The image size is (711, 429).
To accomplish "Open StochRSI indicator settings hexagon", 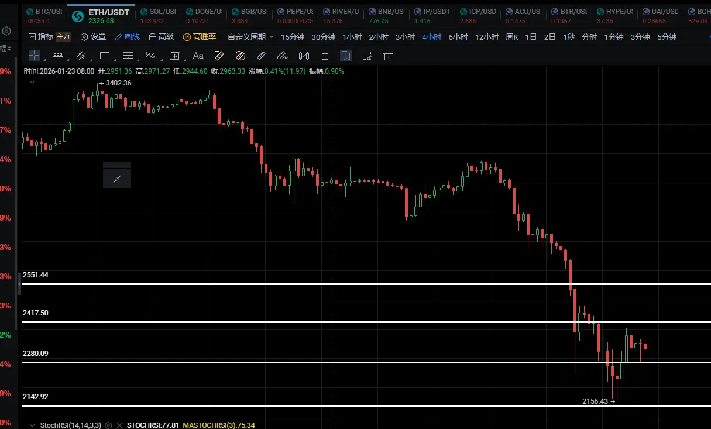I will click(109, 425).
